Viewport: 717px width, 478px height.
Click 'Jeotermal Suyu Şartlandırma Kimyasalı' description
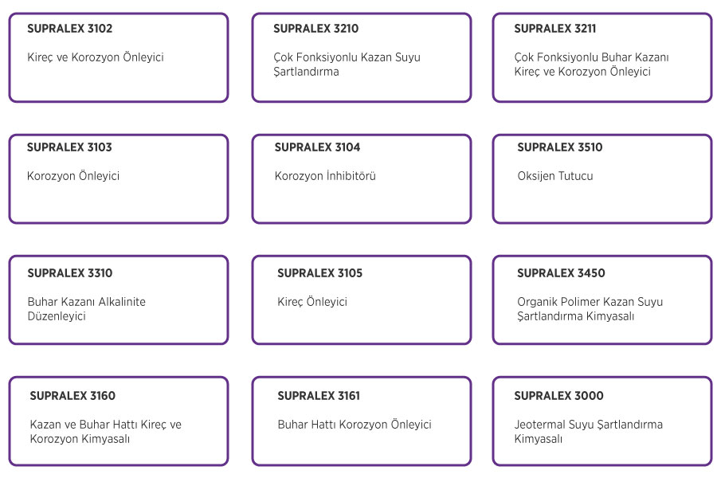(x=588, y=431)
